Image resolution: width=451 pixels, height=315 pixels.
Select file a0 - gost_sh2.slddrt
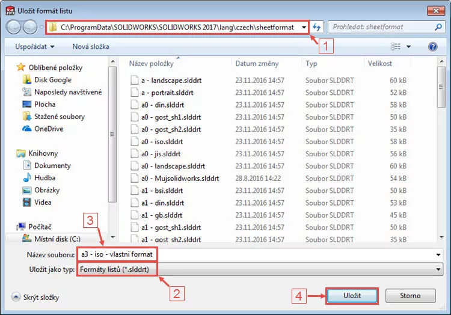click(171, 129)
